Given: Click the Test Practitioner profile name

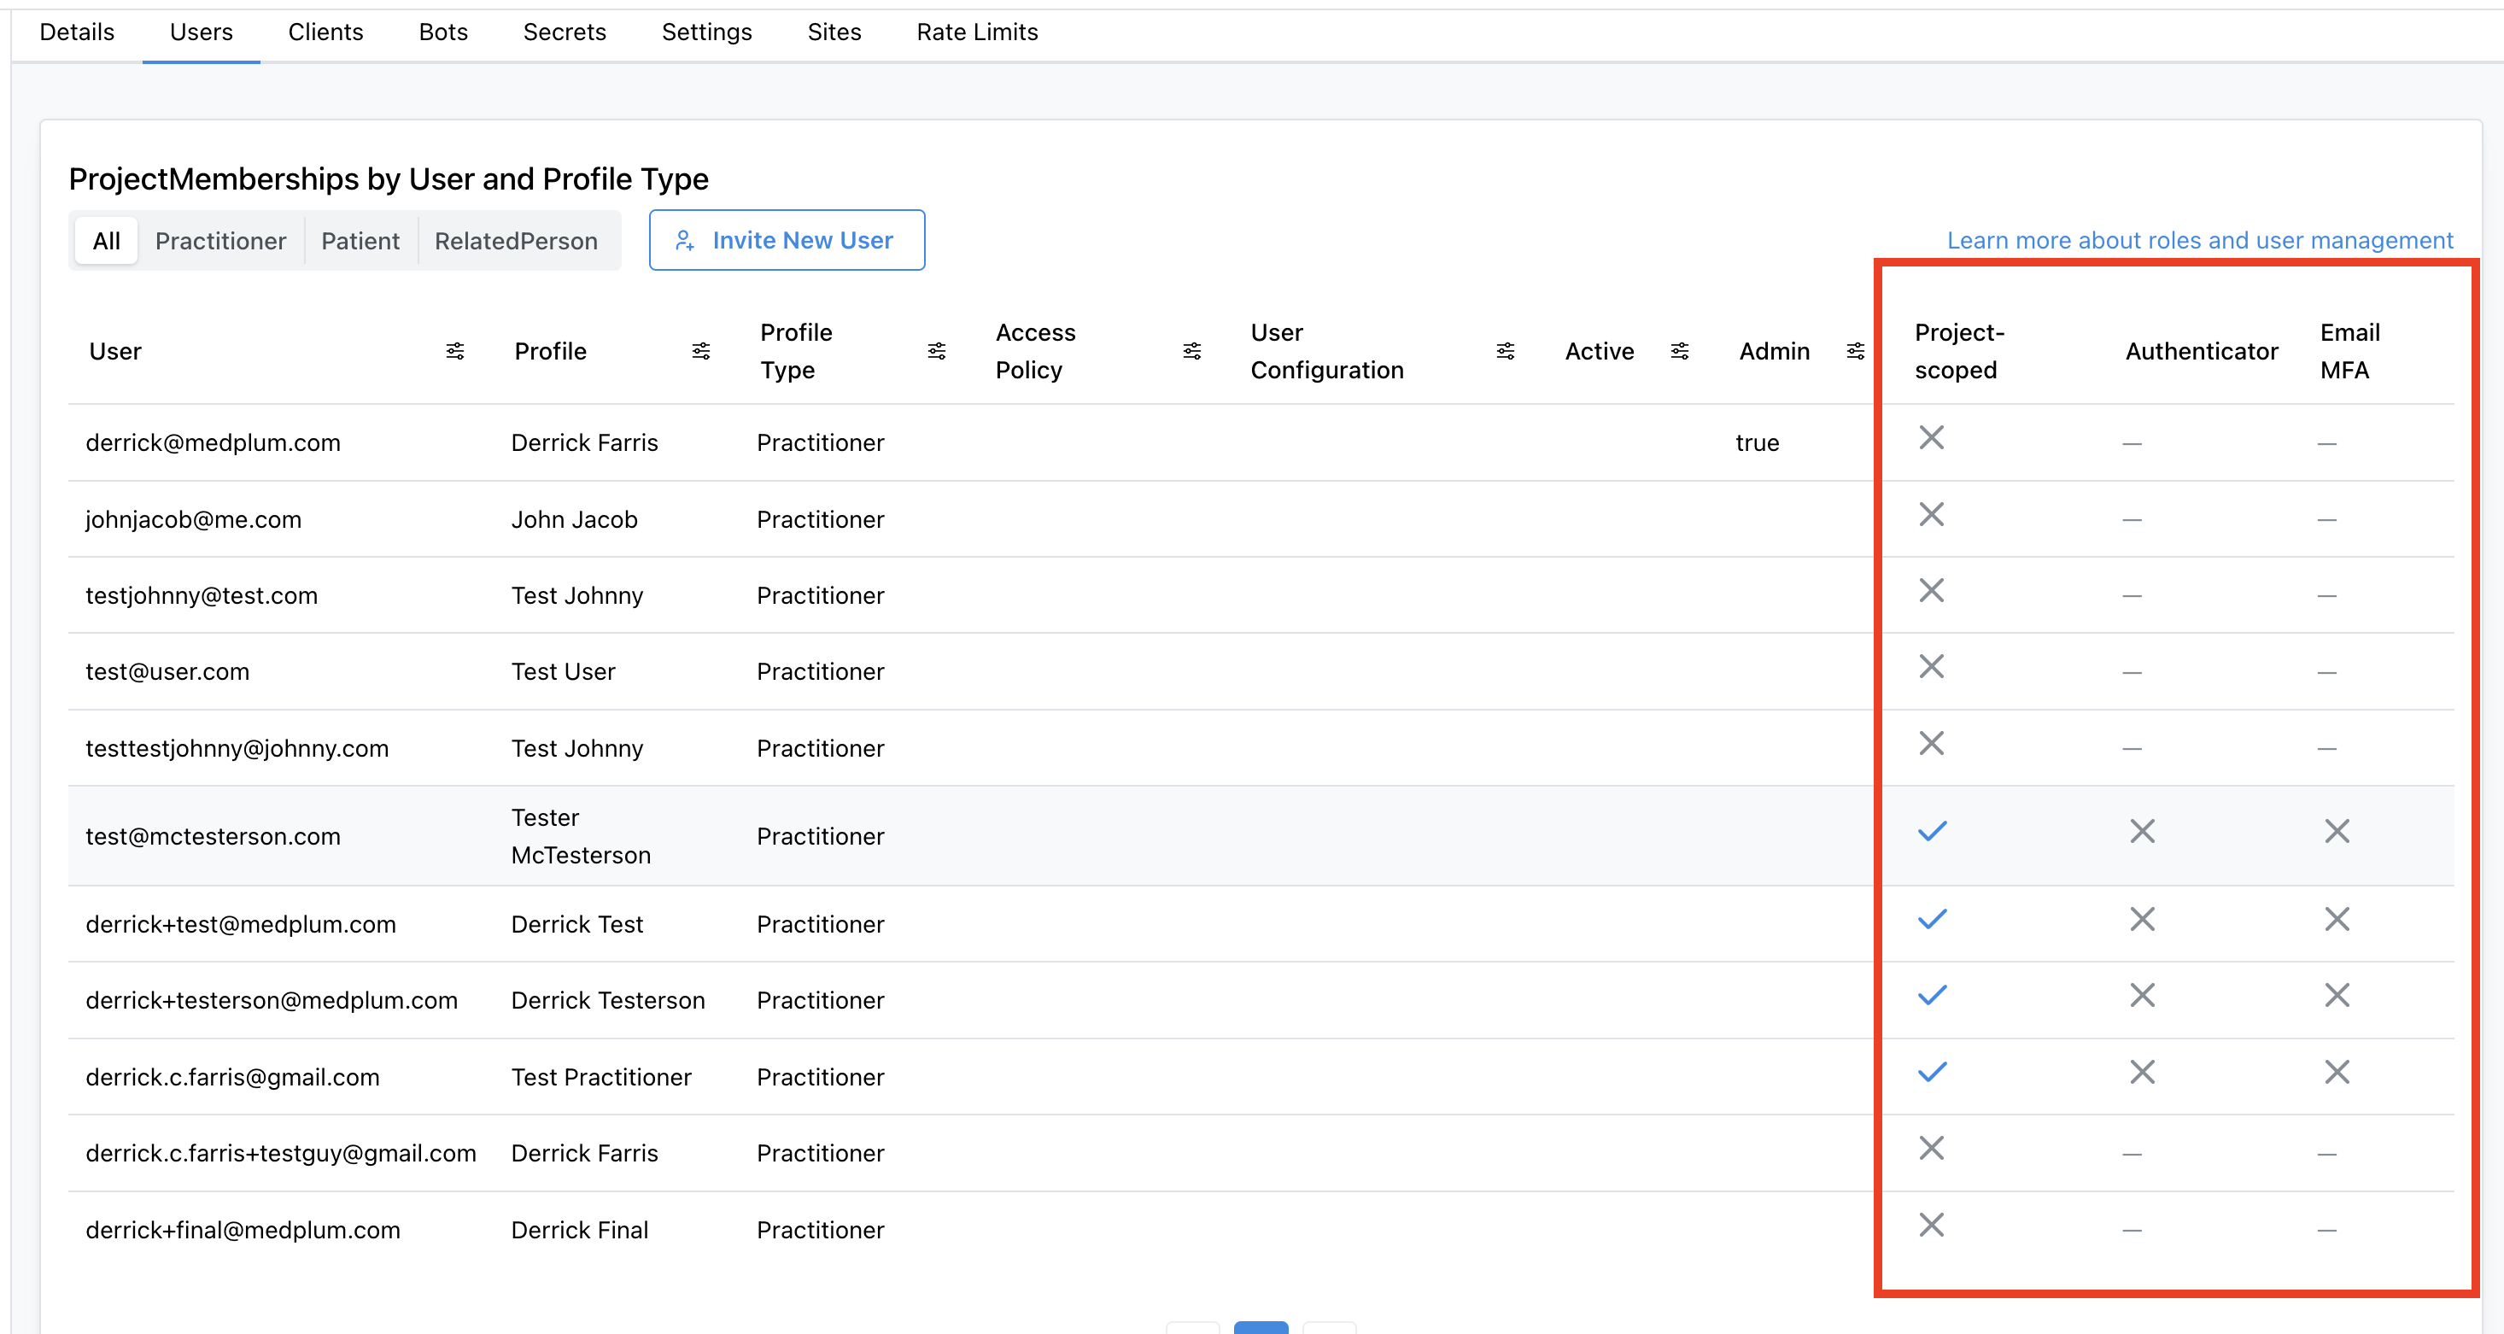Looking at the screenshot, I should [x=602, y=1076].
